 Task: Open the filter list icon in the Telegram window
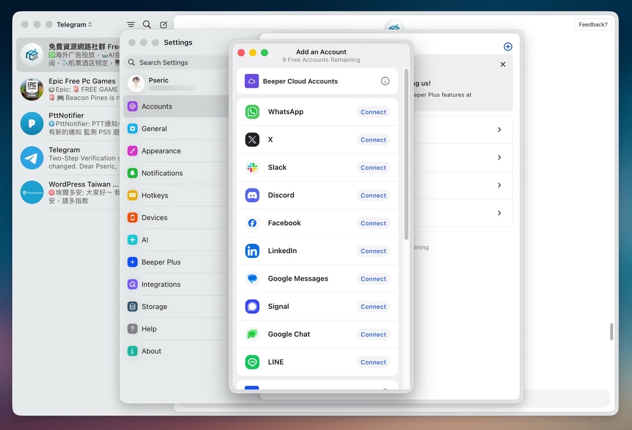131,24
